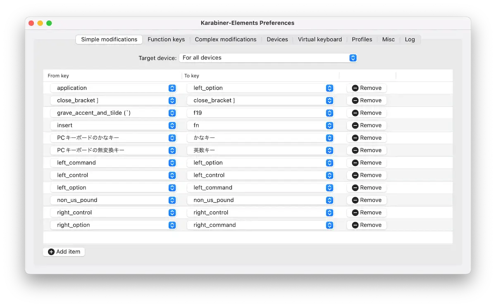Open the PCキーボードのかなキー From key dropdown
The width and height of the screenshot is (496, 307).
click(x=113, y=138)
